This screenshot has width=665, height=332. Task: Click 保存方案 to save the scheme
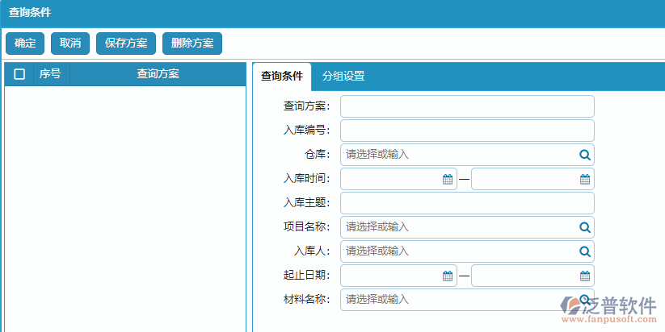point(125,44)
